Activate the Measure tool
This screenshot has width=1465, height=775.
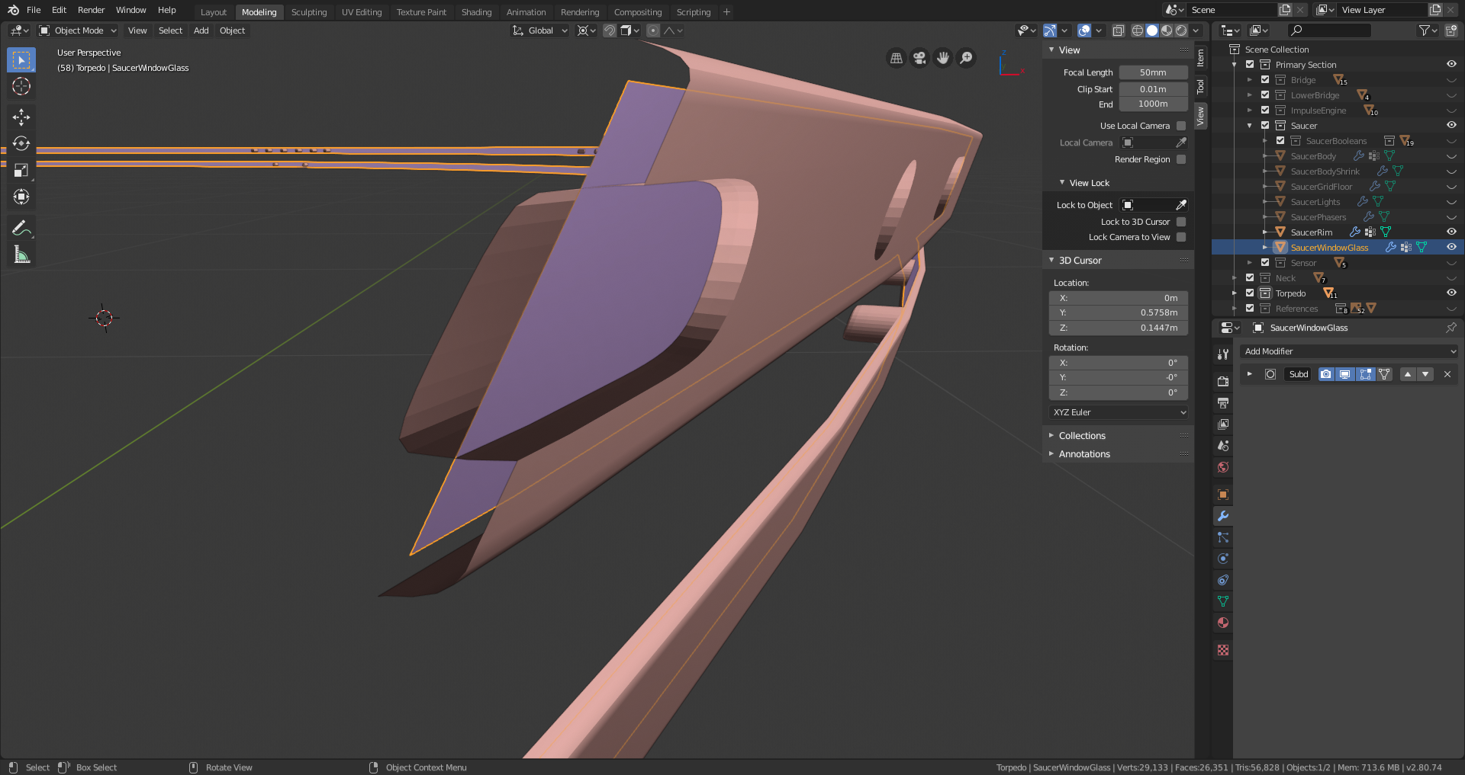[21, 255]
